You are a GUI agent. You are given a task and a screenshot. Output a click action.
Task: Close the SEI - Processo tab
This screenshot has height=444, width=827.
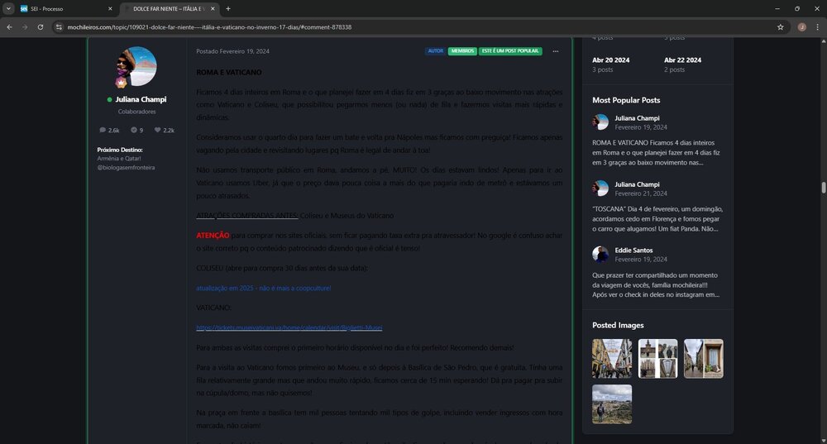110,8
